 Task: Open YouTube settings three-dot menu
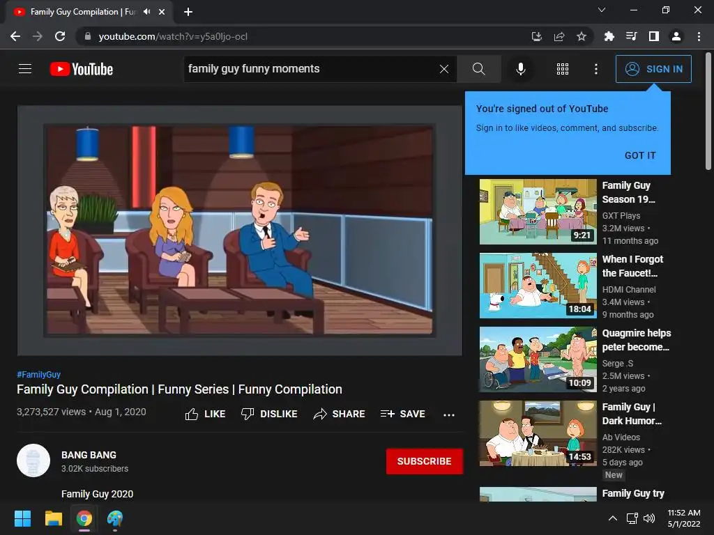pyautogui.click(x=595, y=69)
